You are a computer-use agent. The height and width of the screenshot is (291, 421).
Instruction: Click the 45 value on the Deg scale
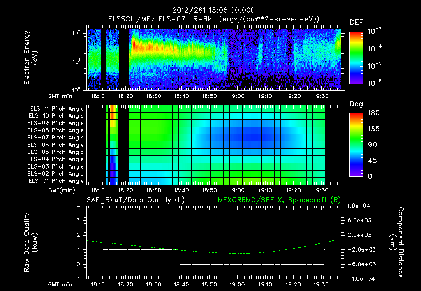point(372,161)
